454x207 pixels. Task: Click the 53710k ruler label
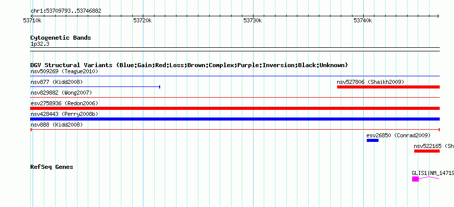32,21
